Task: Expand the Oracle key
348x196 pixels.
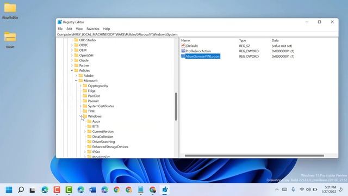Action: [72, 60]
